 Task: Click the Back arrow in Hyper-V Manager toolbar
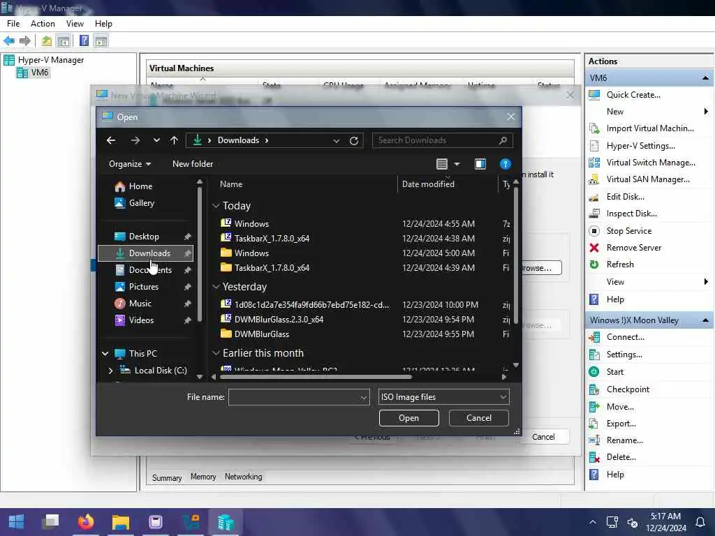[9, 41]
